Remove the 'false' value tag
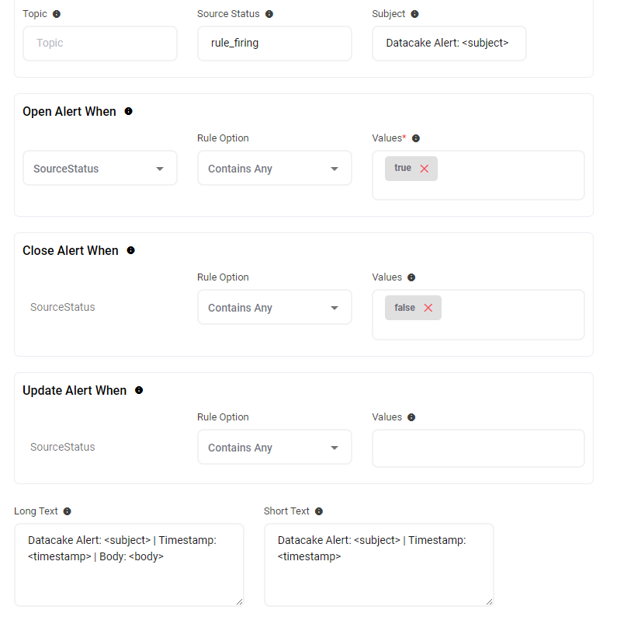This screenshot has height=617, width=617. pyautogui.click(x=428, y=308)
